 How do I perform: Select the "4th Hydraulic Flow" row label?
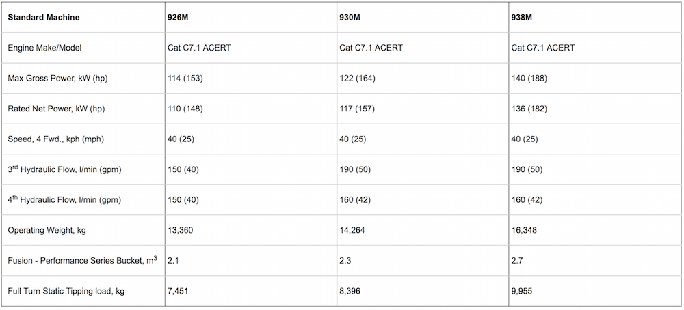click(64, 199)
